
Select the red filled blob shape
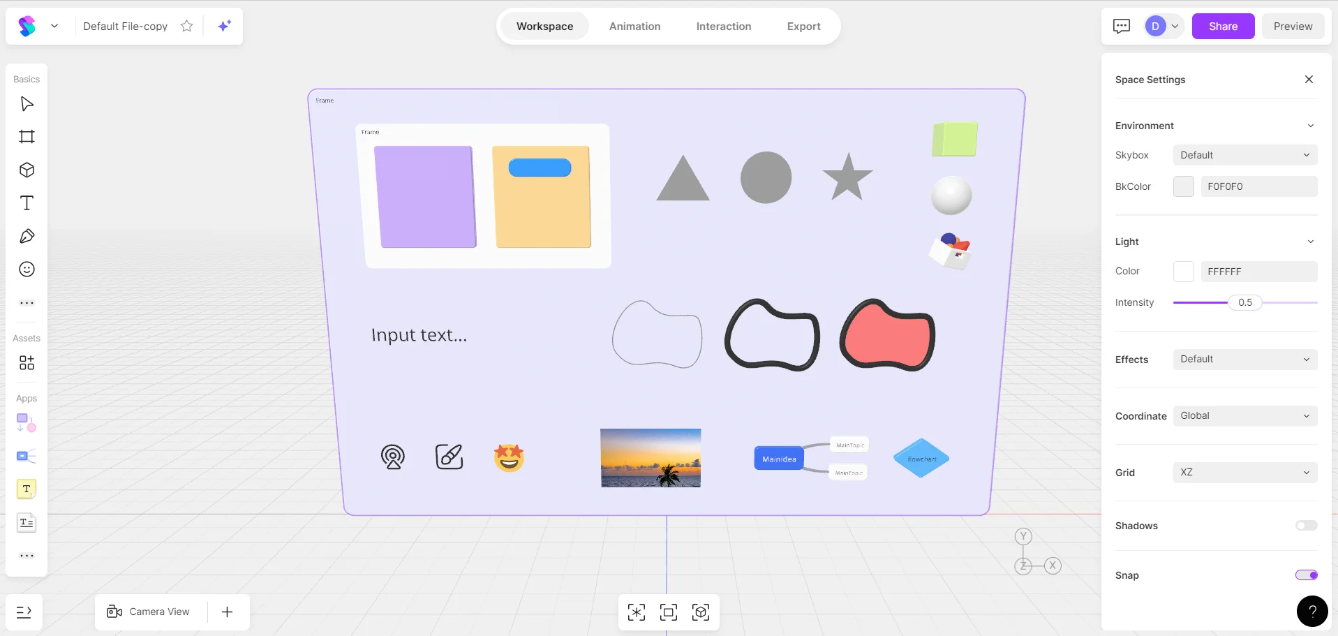click(888, 335)
